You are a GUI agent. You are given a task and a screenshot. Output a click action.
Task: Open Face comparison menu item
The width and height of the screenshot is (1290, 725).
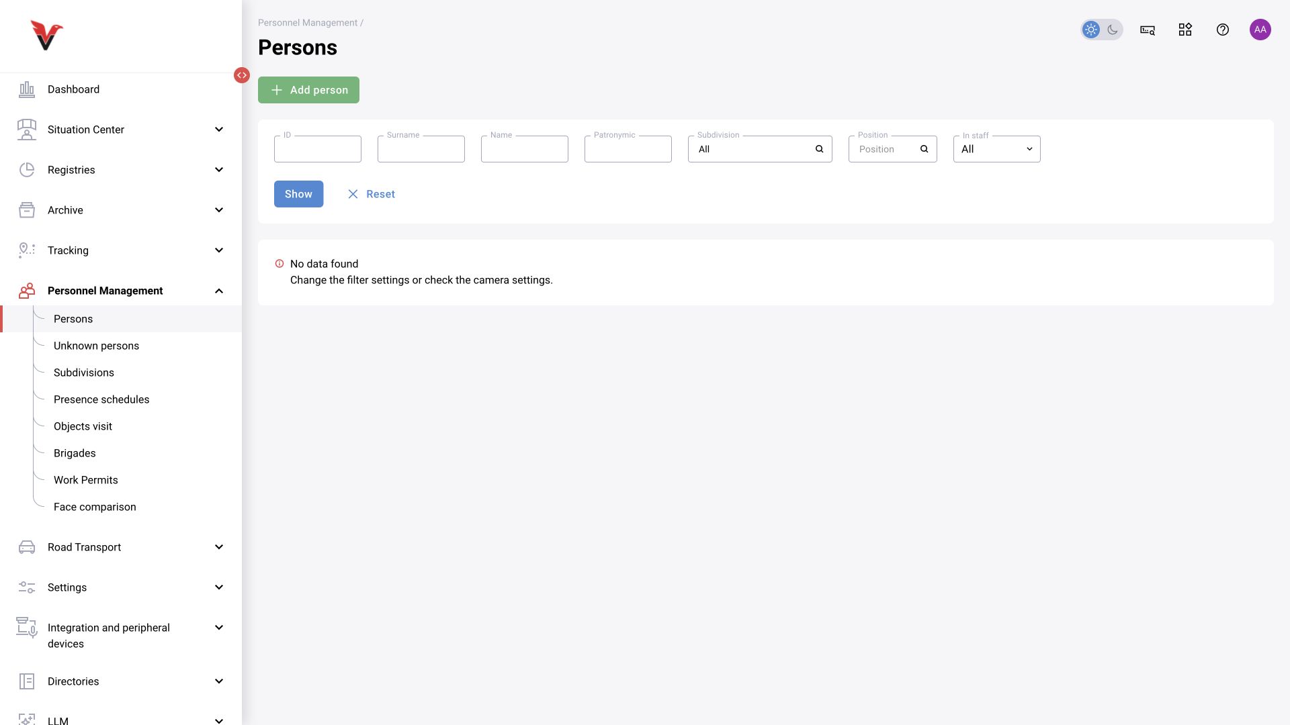click(x=95, y=507)
